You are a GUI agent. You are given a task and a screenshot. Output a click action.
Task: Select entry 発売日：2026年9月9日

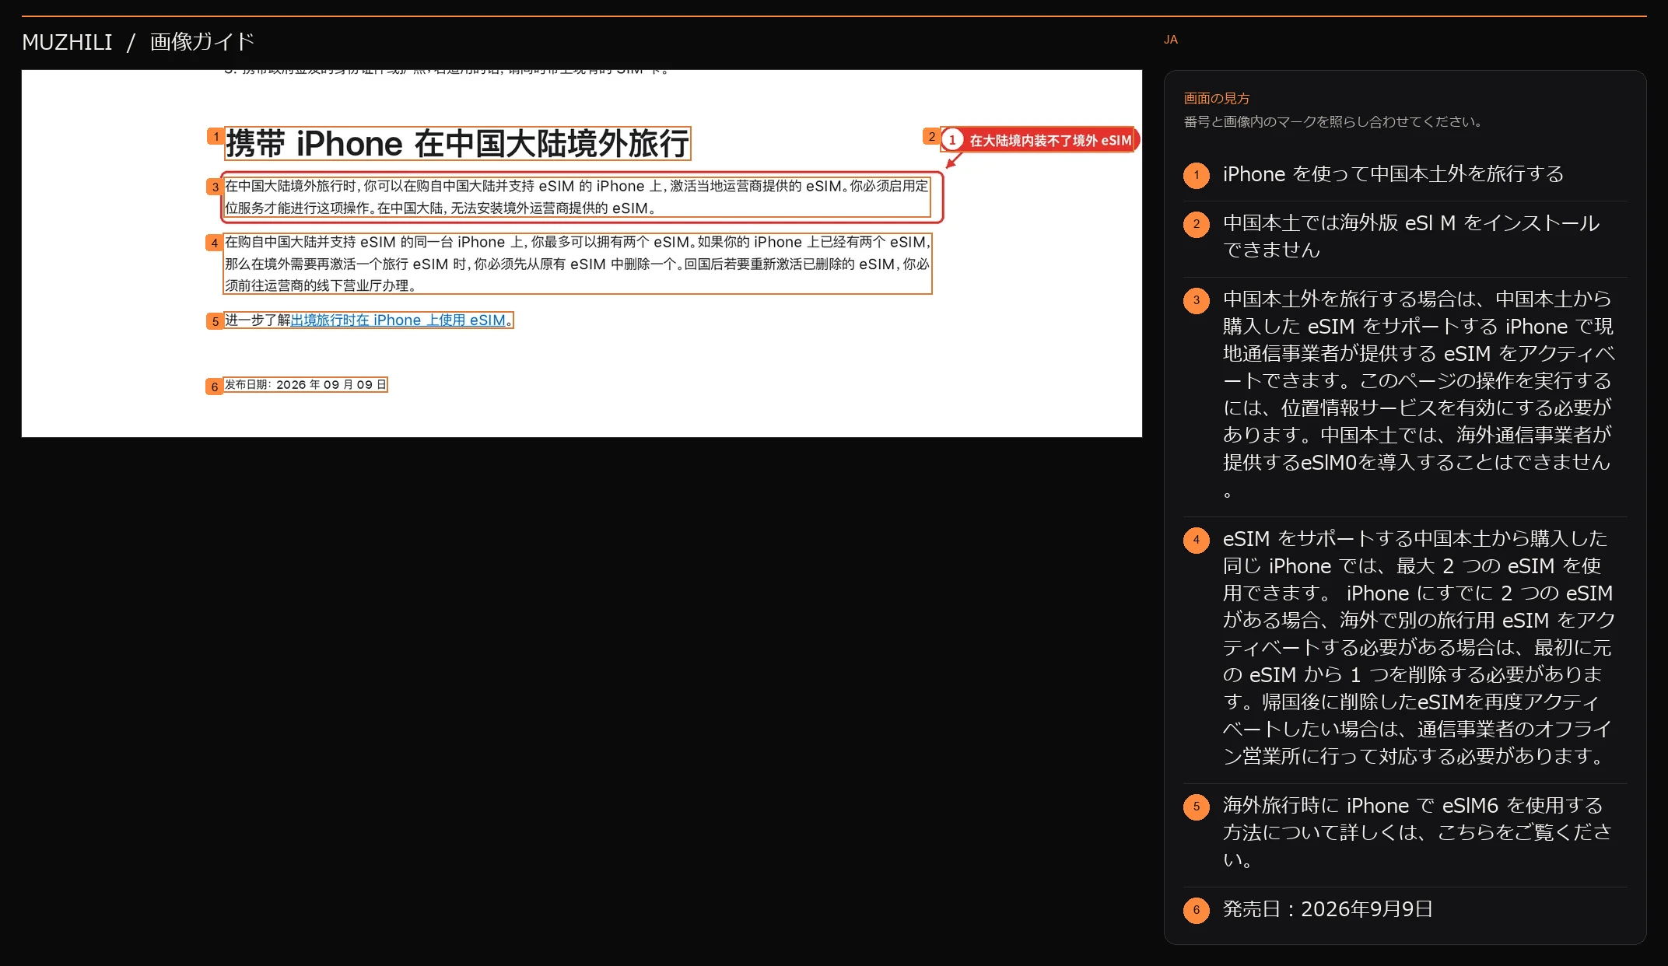click(x=1327, y=909)
